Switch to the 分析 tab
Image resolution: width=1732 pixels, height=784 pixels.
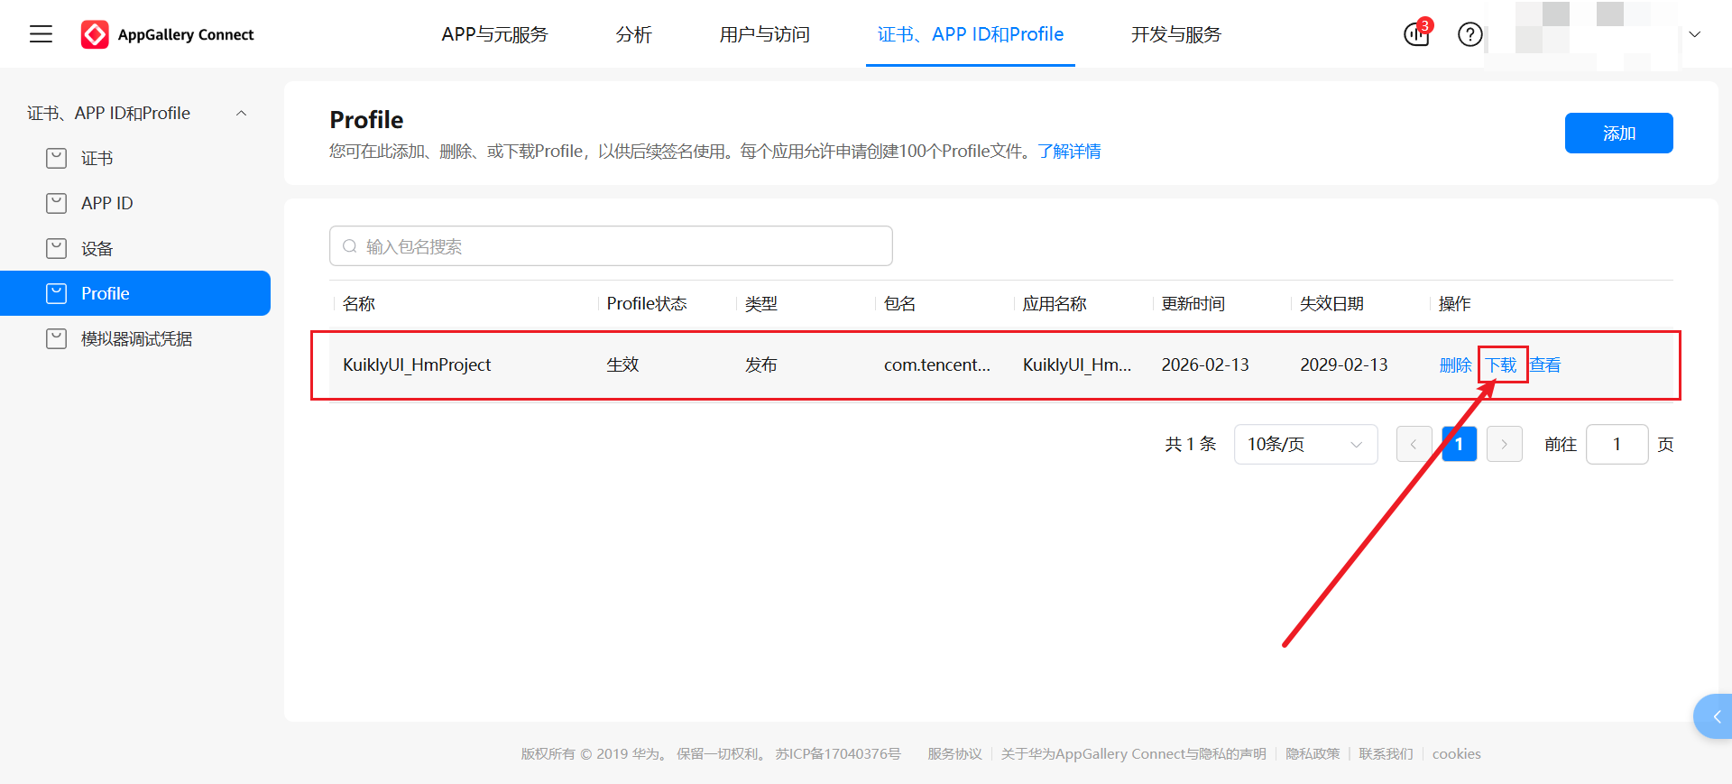tap(633, 34)
